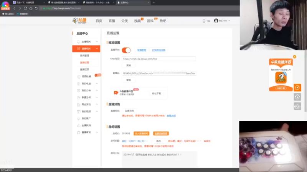Click the Douyu logo in header
Image resolution: width=307 pixels, height=172 pixels.
(79, 21)
